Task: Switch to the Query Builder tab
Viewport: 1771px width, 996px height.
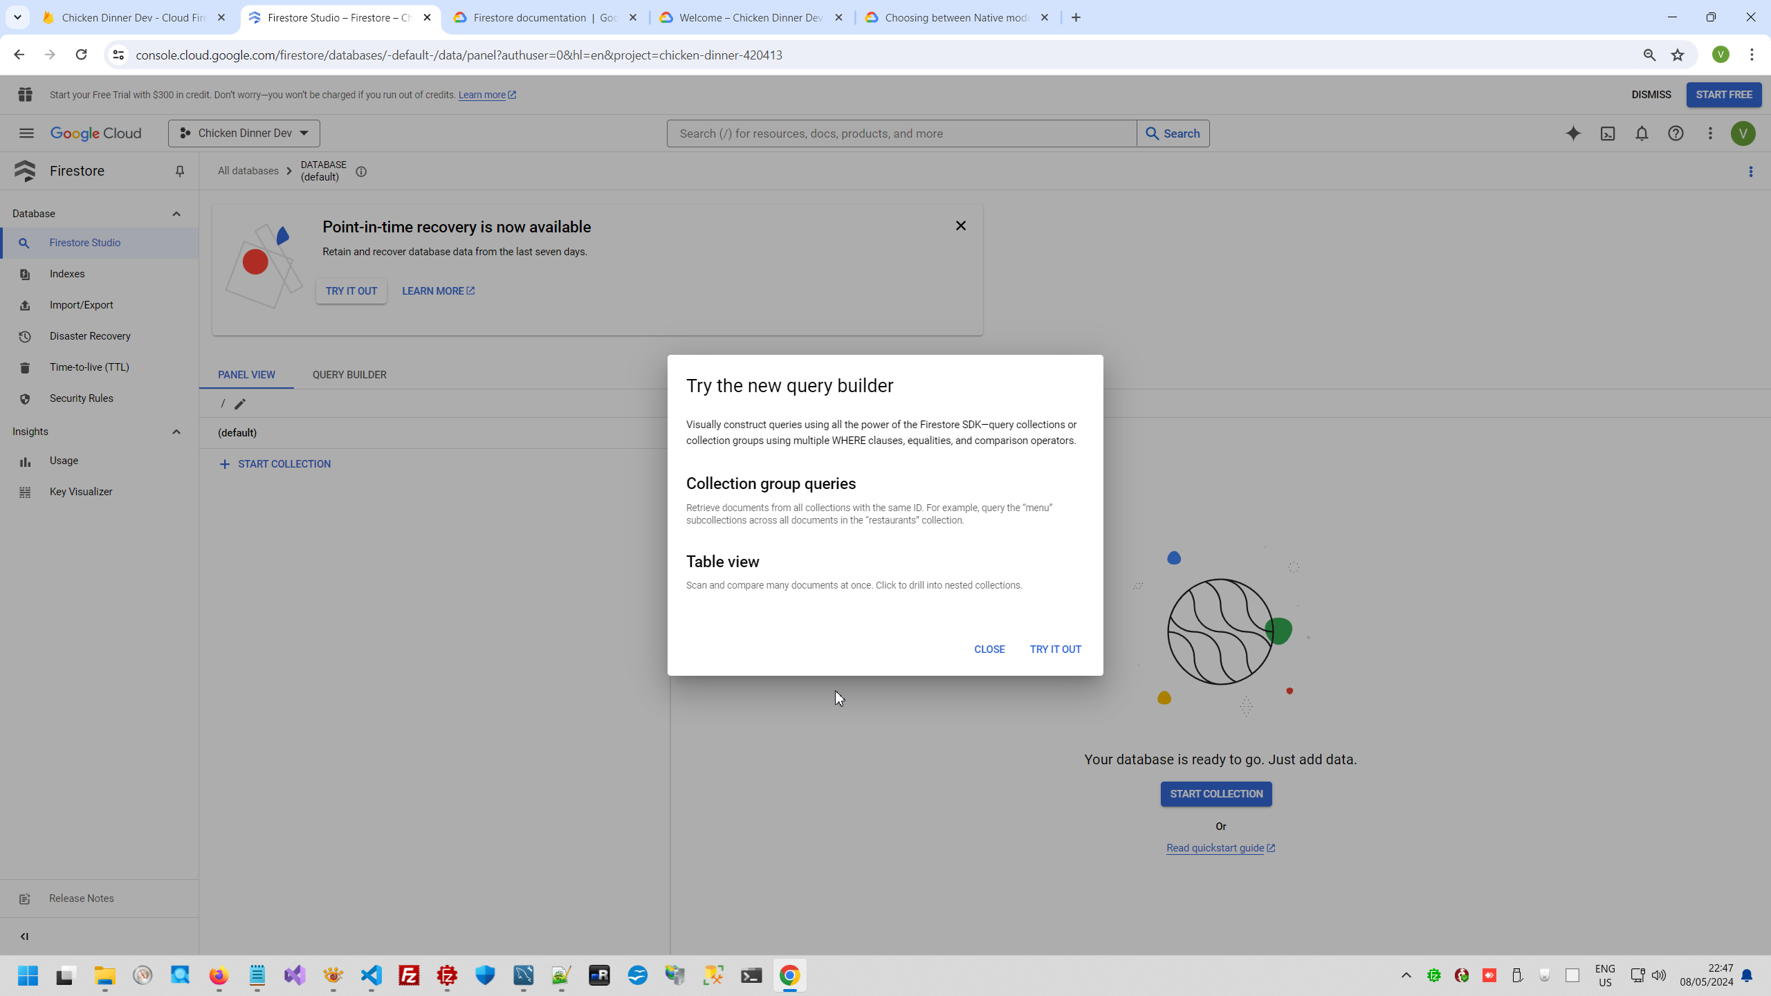Action: [349, 375]
